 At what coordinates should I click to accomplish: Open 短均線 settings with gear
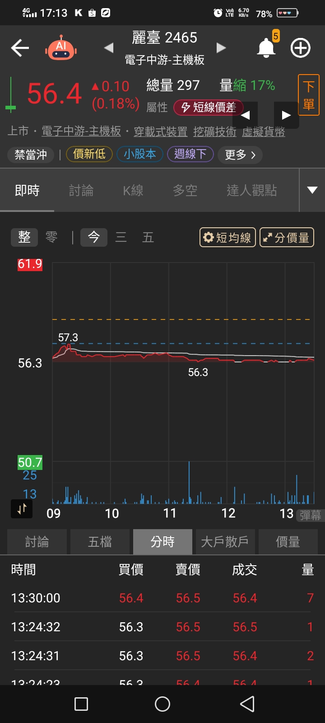click(227, 237)
